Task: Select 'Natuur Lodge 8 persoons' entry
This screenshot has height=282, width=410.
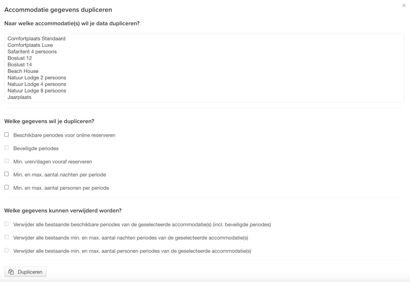Action: coord(37,91)
